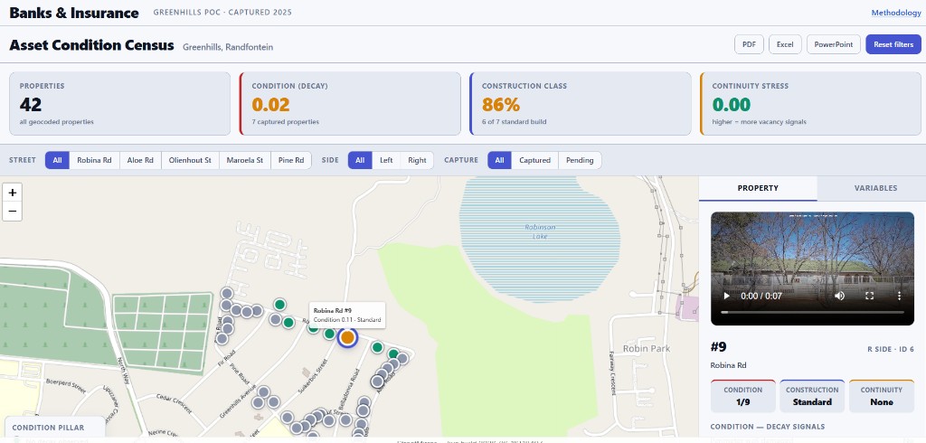The image size is (926, 443).
Task: Export report as Excel
Action: [x=785, y=44]
